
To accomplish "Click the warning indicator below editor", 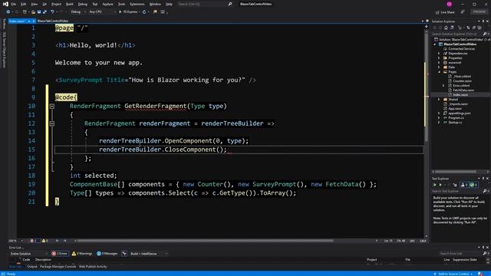I will pyautogui.click(x=45, y=241).
